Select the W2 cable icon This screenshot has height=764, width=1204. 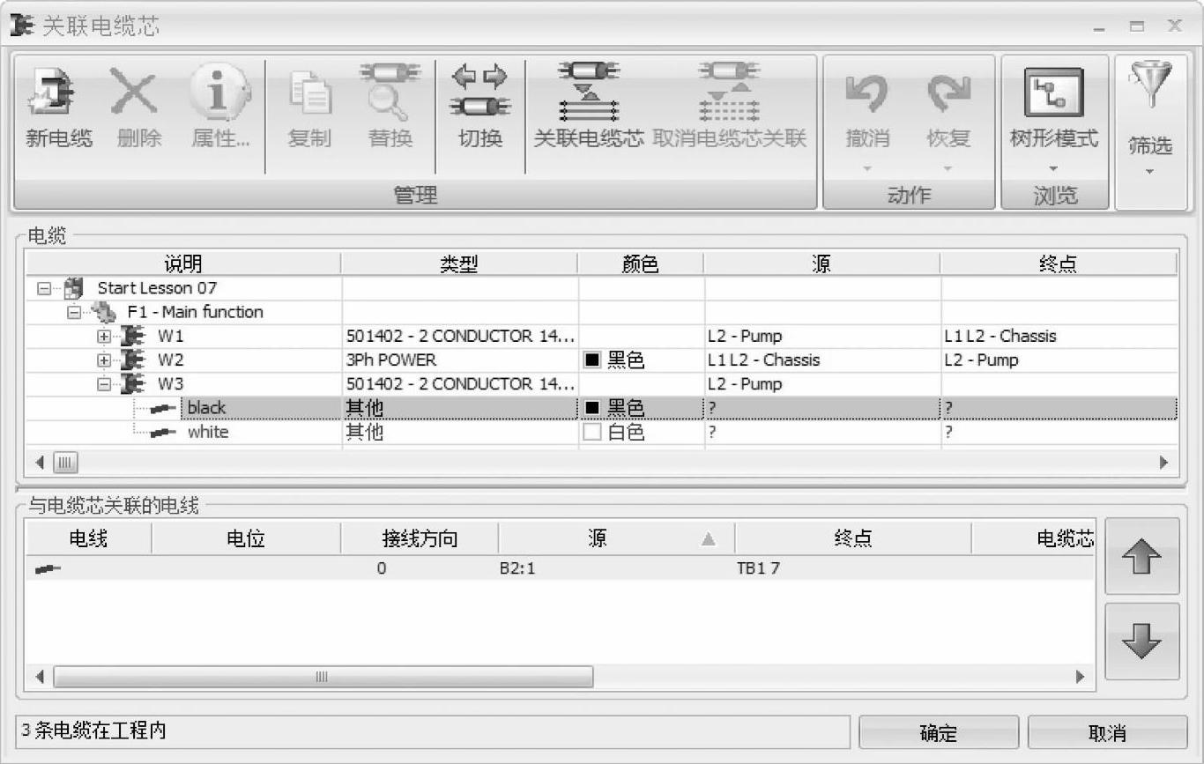click(x=133, y=360)
